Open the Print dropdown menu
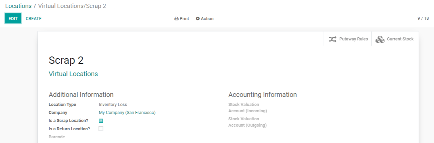 coord(182,19)
